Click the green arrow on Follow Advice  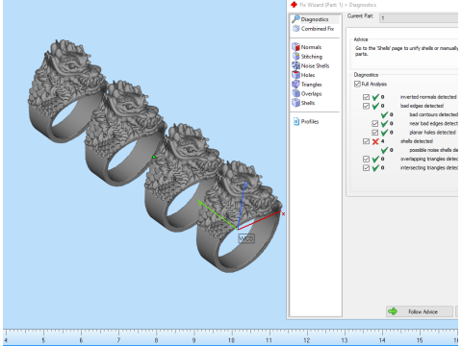click(393, 311)
